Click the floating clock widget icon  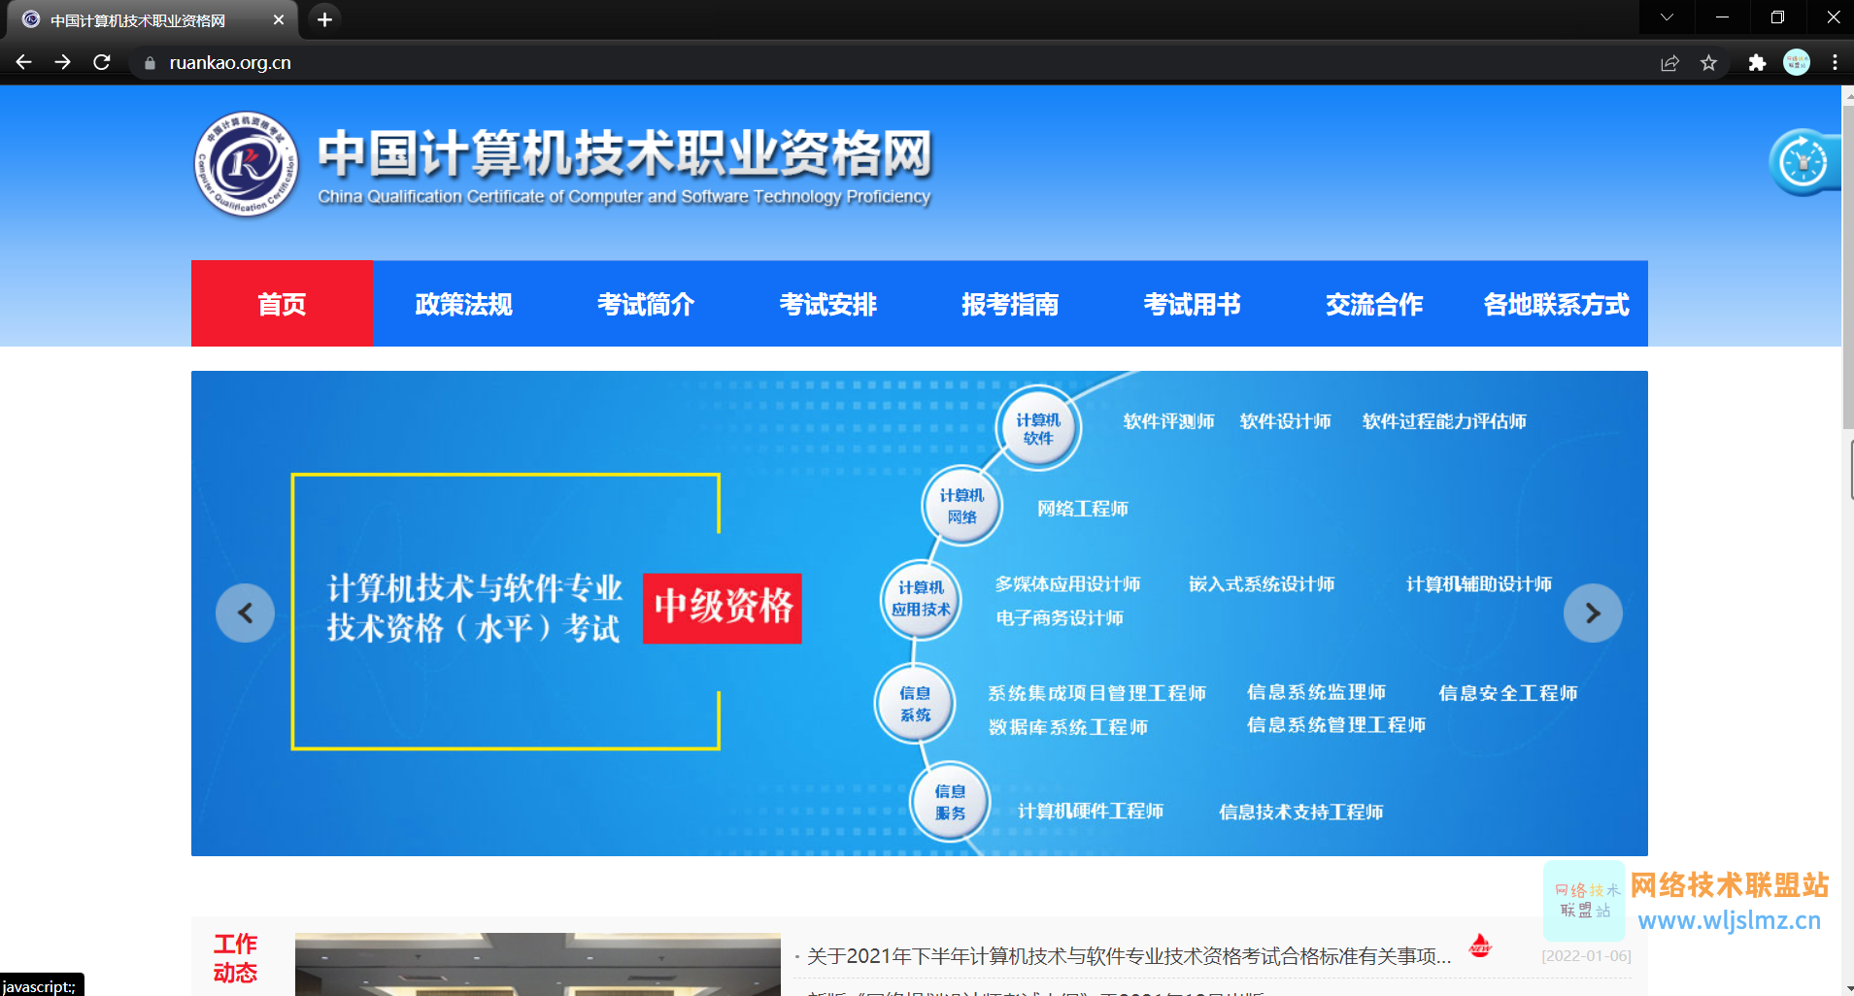click(x=1803, y=162)
